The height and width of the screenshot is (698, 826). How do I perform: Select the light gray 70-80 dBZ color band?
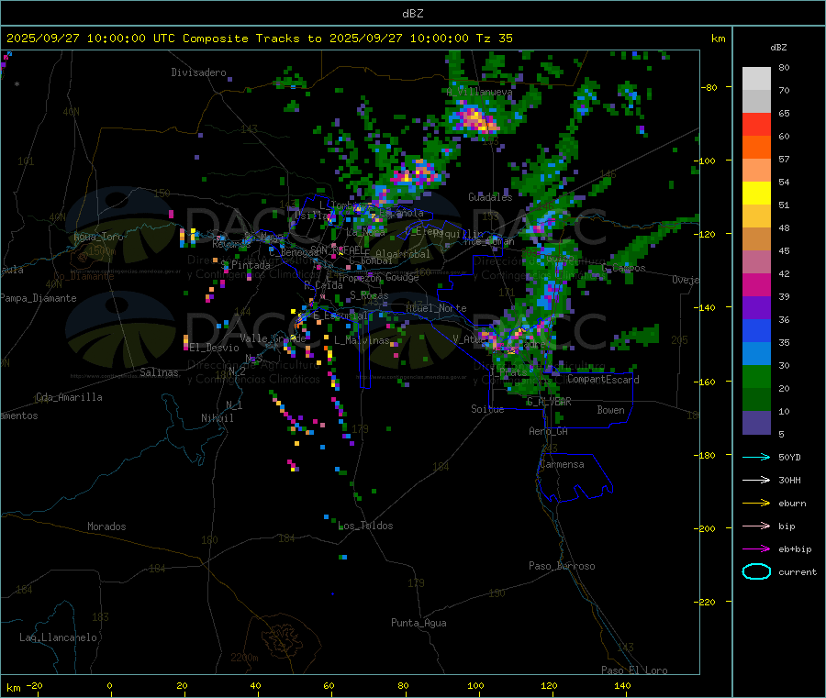tap(756, 79)
